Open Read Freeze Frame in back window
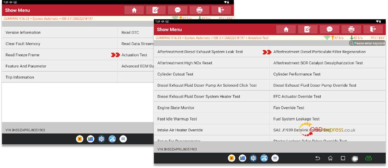 click(60, 55)
